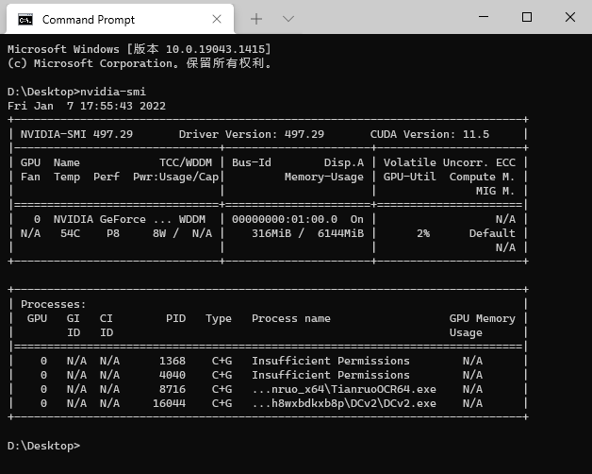Screen dimensions: 592x474
Task: Click the Bus-Id 00000000:01:00.0 value
Action: [x=285, y=219]
